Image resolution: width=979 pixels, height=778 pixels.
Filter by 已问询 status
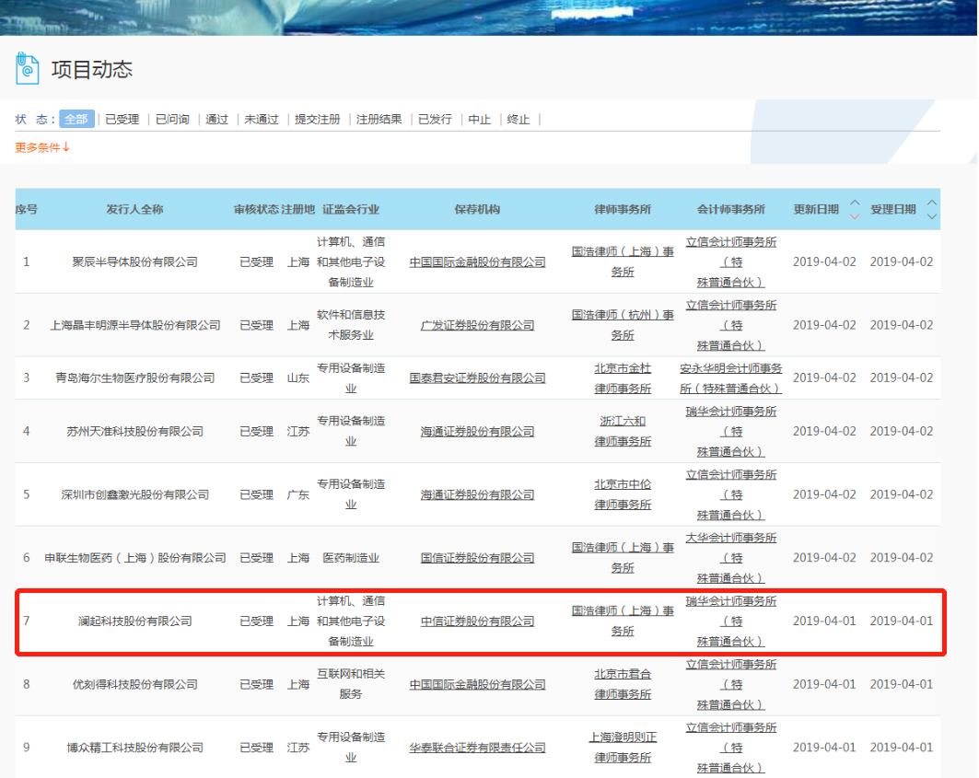pyautogui.click(x=172, y=119)
